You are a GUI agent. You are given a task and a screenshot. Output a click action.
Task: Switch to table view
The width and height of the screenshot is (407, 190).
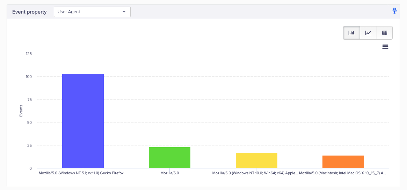(384, 33)
